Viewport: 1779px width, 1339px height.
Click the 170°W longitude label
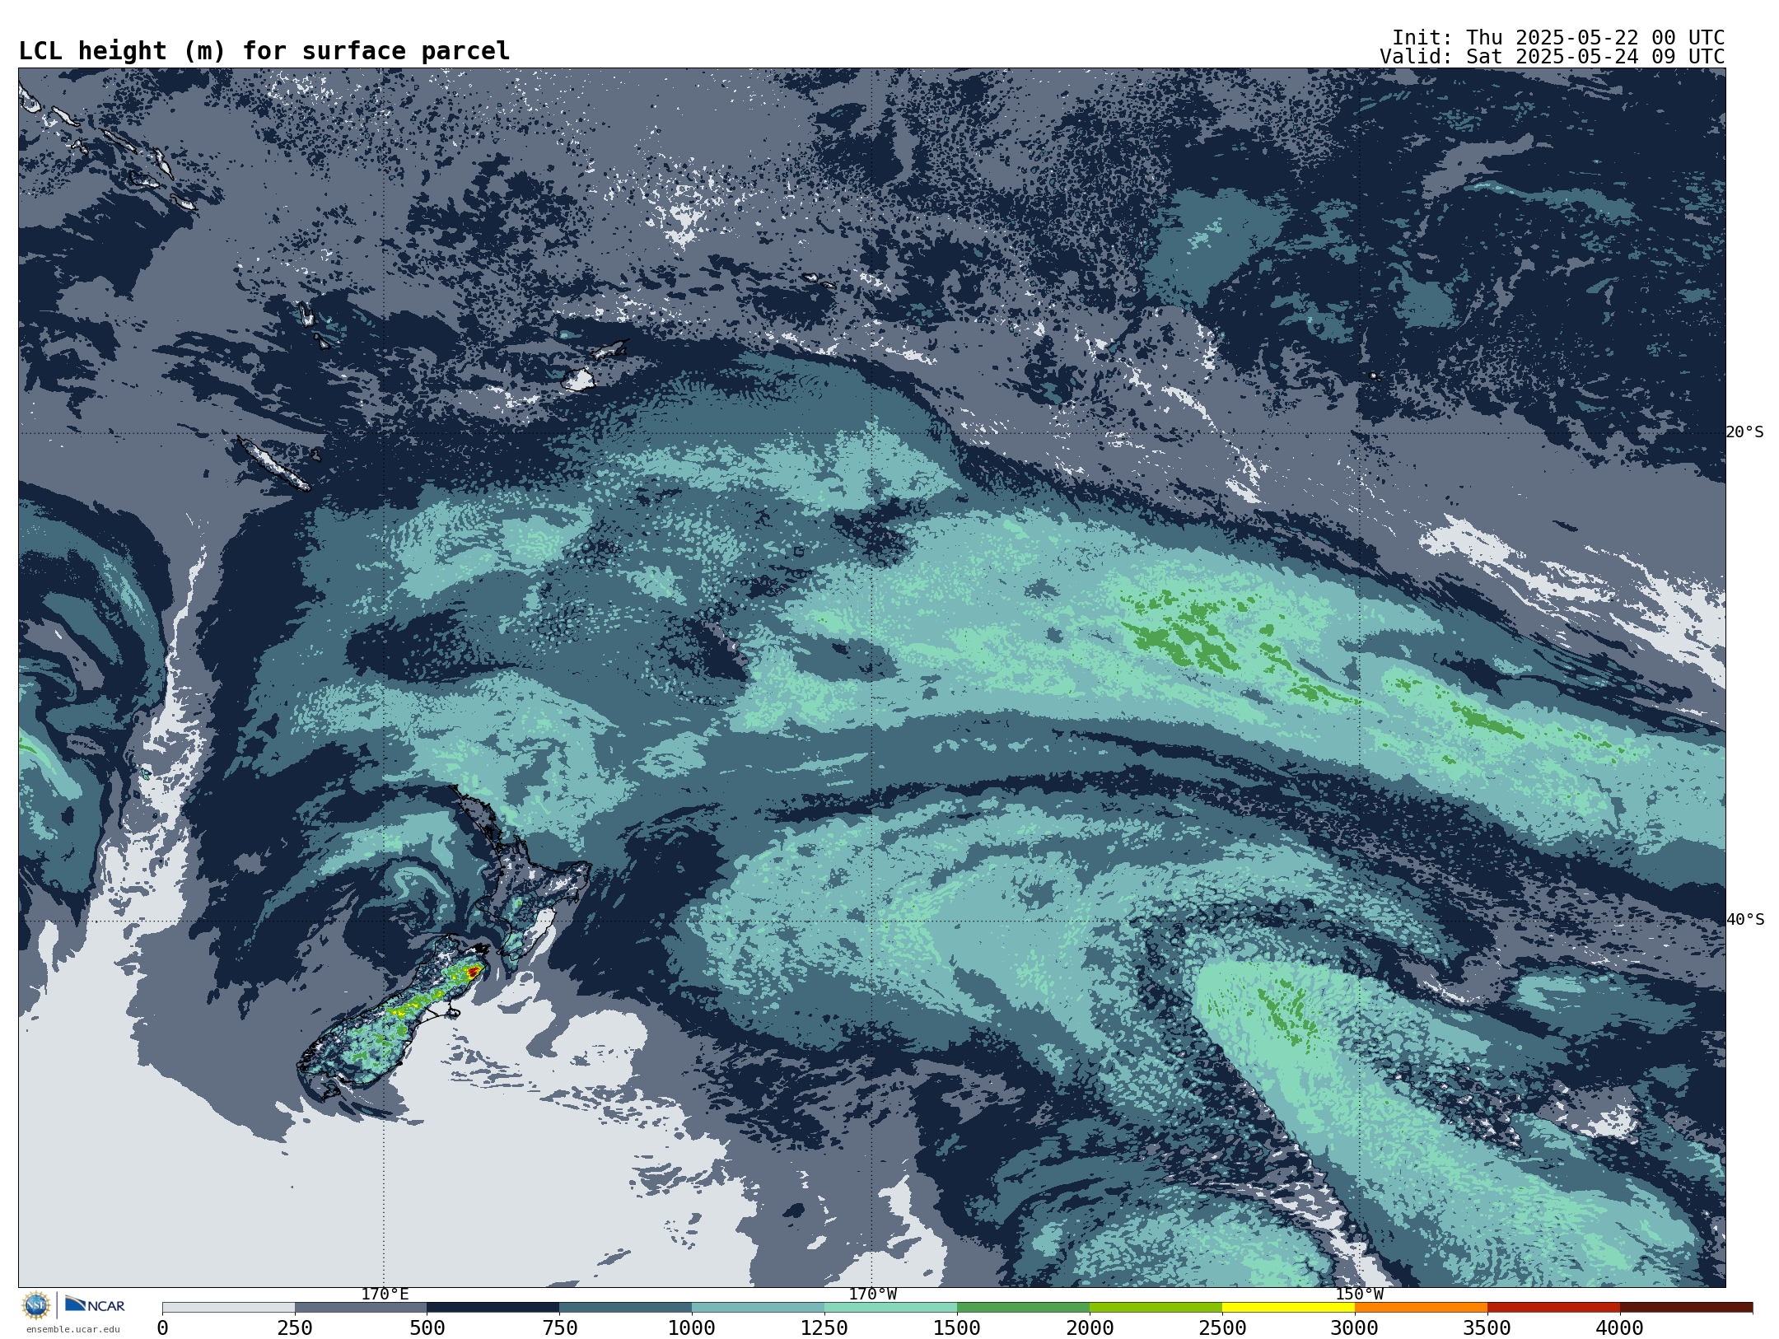pos(872,1295)
